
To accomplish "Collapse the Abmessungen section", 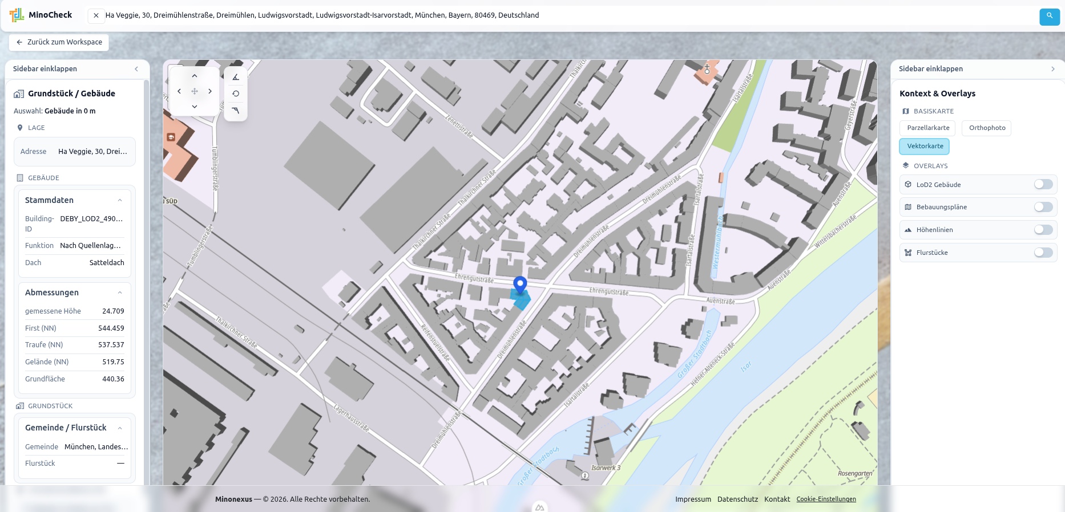I will click(x=120, y=292).
